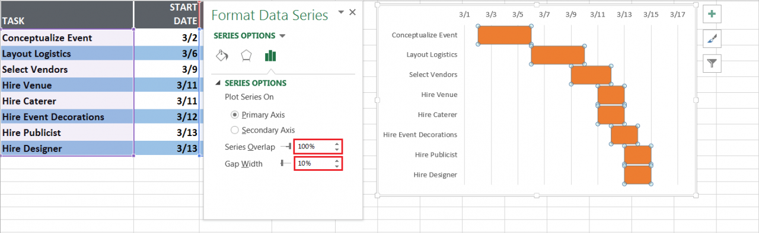Close the Format Data Series pane

353,12
